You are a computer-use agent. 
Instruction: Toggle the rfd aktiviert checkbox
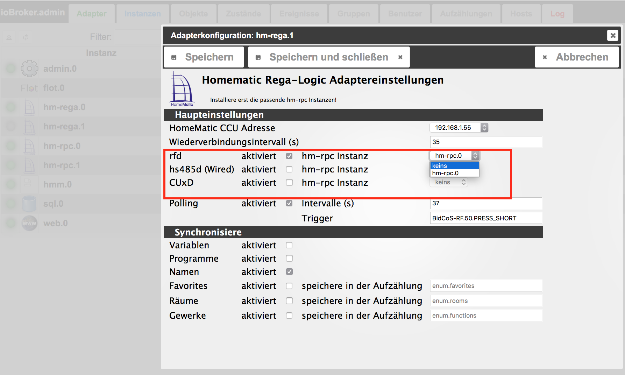point(289,156)
